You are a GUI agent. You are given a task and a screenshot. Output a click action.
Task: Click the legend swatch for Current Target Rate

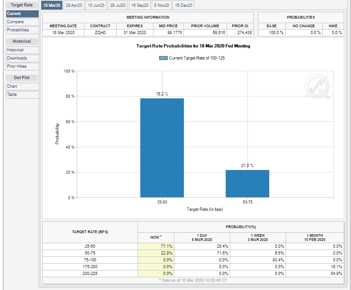pos(163,58)
